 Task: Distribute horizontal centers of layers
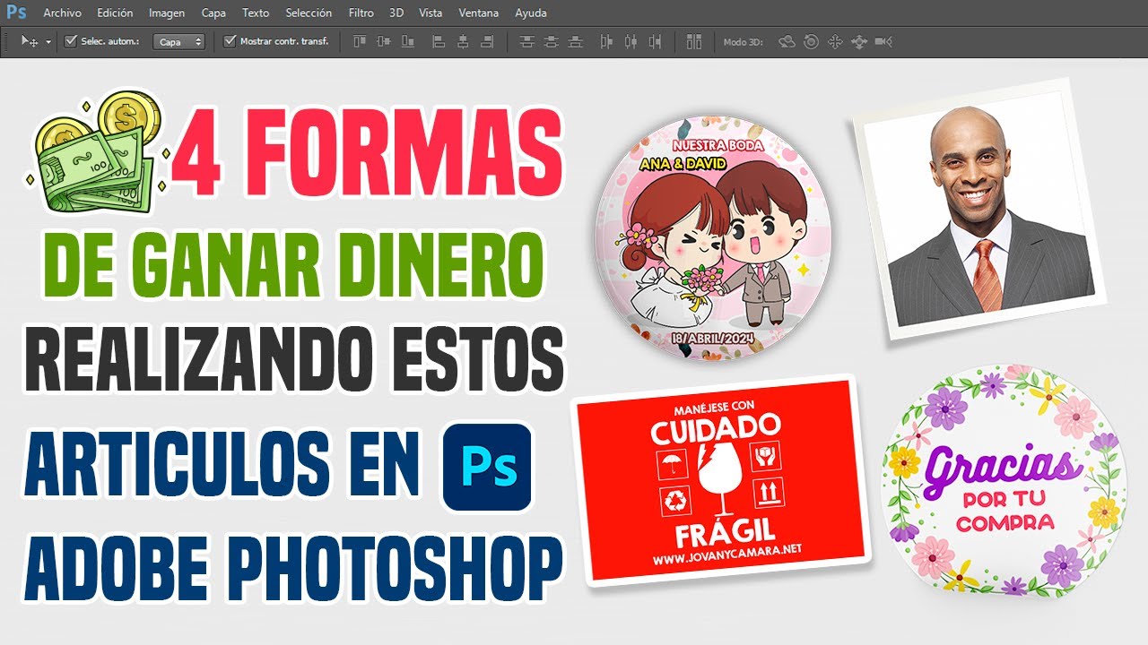pos(631,41)
